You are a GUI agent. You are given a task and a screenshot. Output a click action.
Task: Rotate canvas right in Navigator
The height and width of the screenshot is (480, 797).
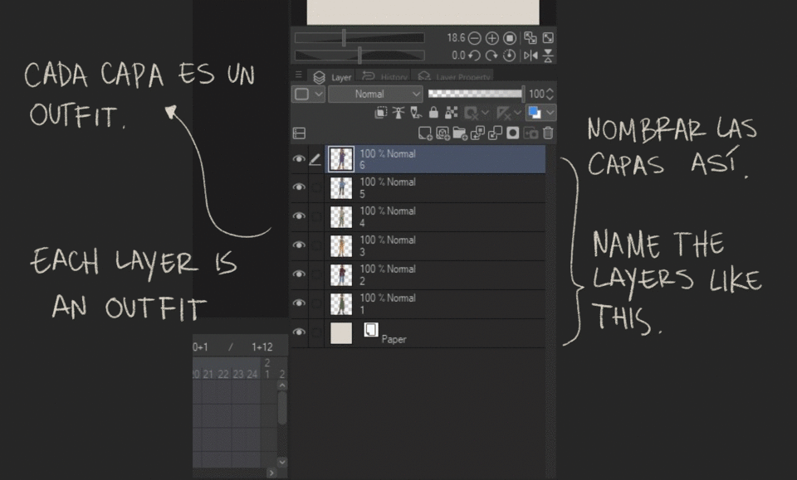491,56
